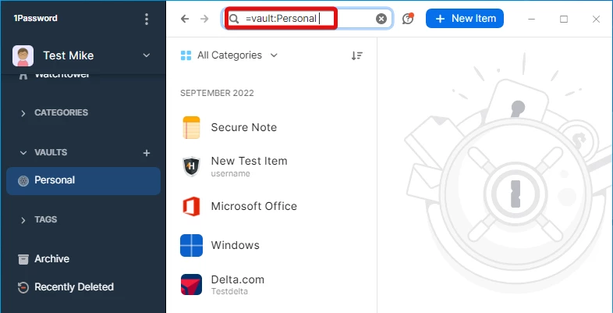This screenshot has height=313, width=613.
Task: Expand the Test Mike account dropdown
Action: point(146,55)
